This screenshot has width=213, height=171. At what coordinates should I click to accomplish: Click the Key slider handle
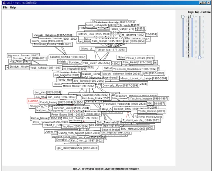[x=183, y=17]
